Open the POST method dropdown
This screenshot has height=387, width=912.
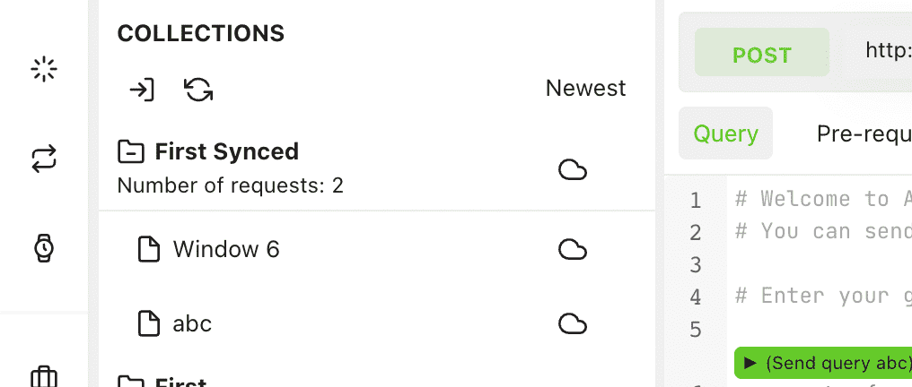(x=761, y=55)
